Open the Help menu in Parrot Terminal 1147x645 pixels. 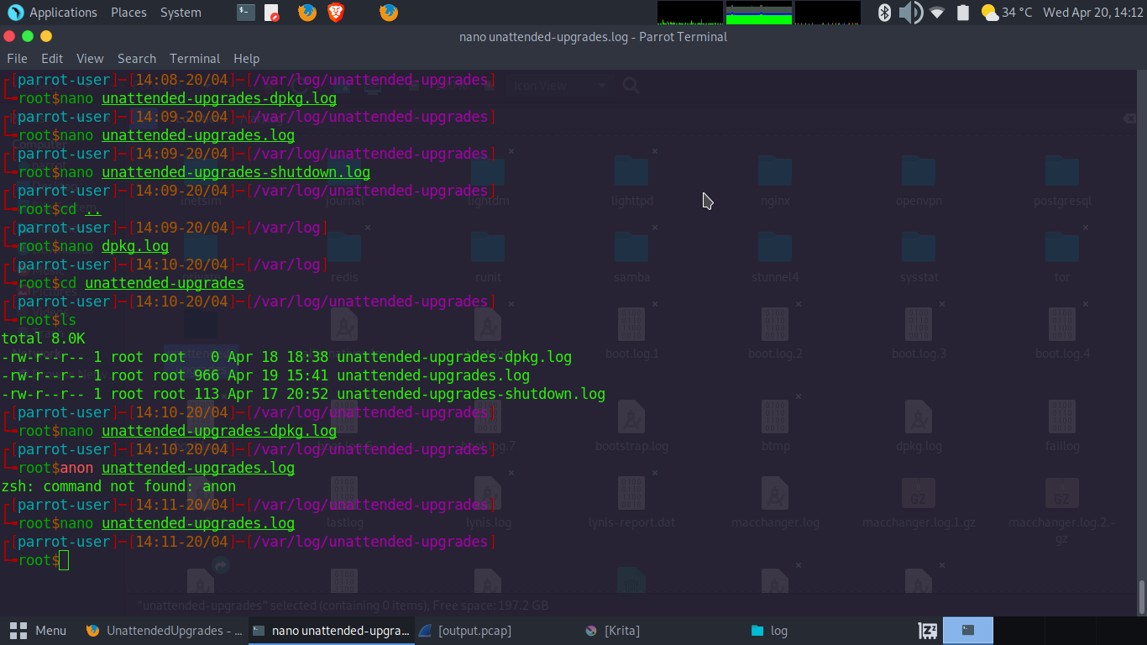click(x=246, y=59)
